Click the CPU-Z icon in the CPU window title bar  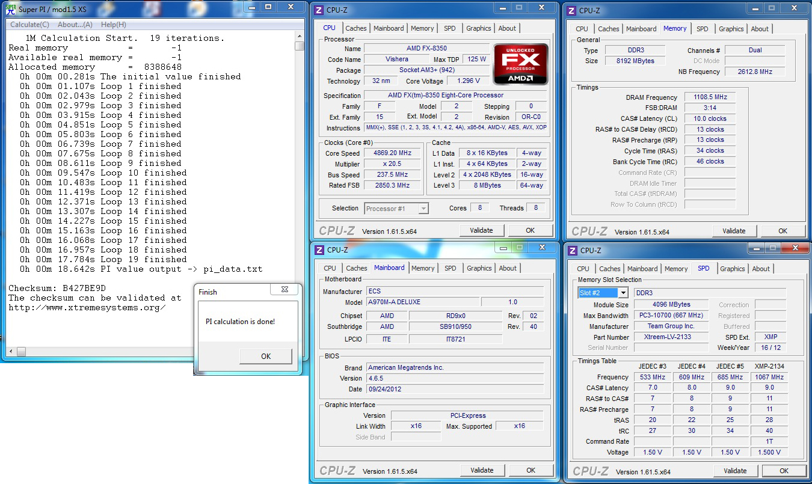click(319, 10)
